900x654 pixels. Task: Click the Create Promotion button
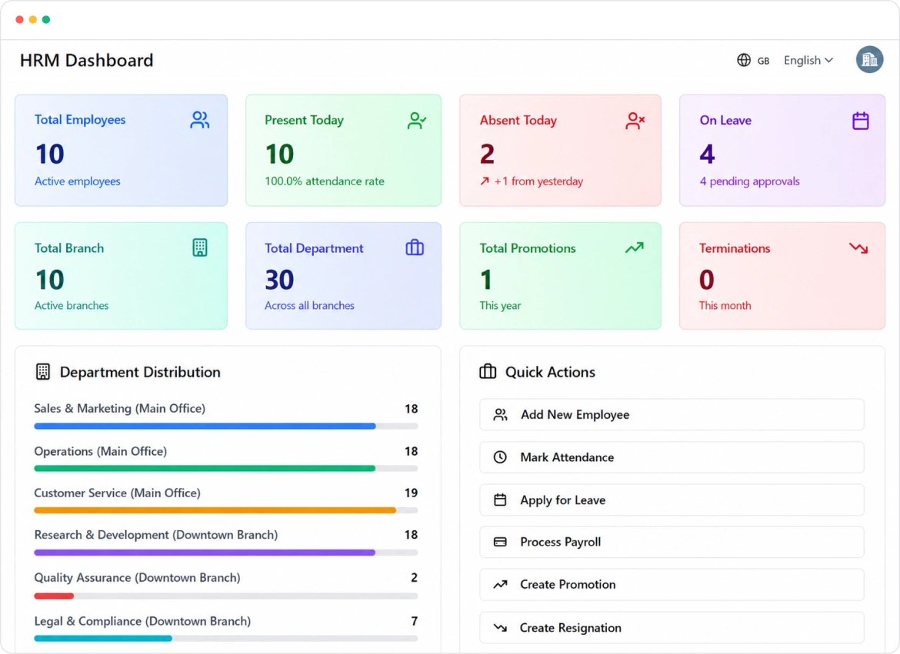(x=672, y=585)
